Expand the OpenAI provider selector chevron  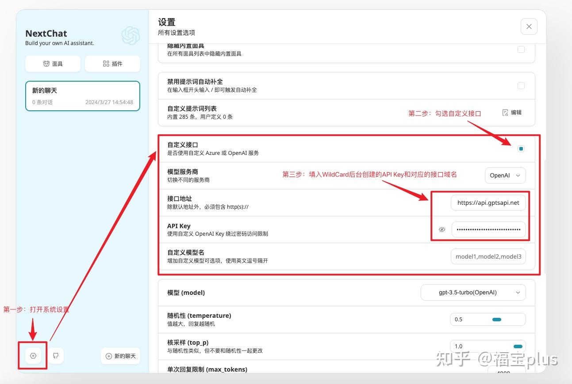[x=518, y=175]
